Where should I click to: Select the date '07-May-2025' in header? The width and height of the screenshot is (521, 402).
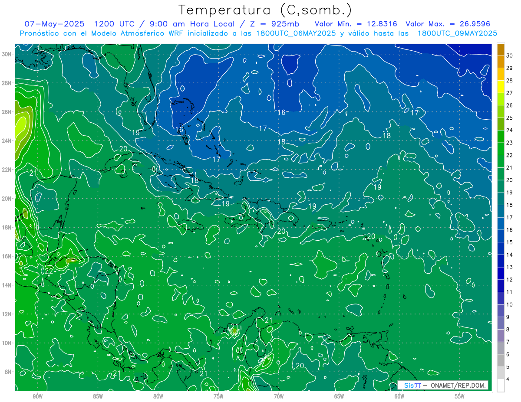click(55, 24)
